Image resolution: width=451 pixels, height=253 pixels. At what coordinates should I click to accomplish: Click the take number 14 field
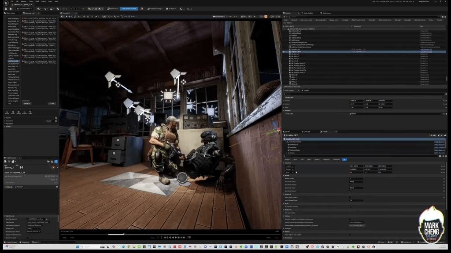21,167
